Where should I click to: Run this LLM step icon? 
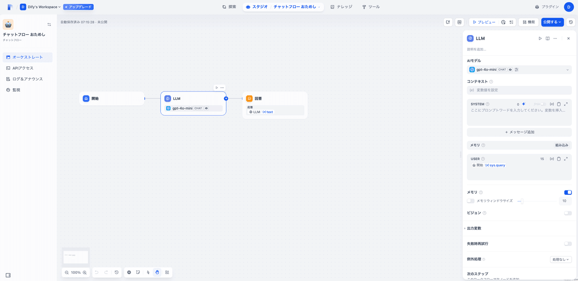click(x=540, y=39)
